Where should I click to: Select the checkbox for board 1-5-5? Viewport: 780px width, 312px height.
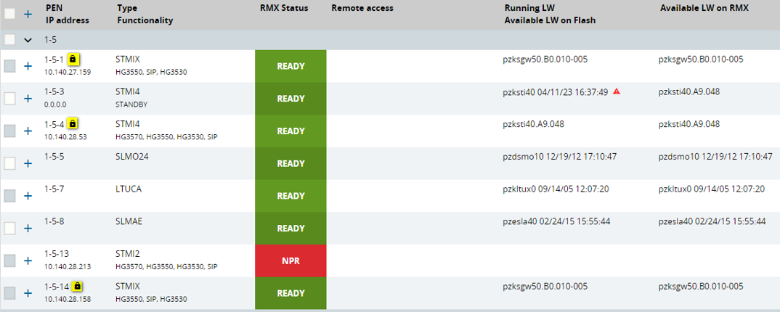tap(9, 163)
